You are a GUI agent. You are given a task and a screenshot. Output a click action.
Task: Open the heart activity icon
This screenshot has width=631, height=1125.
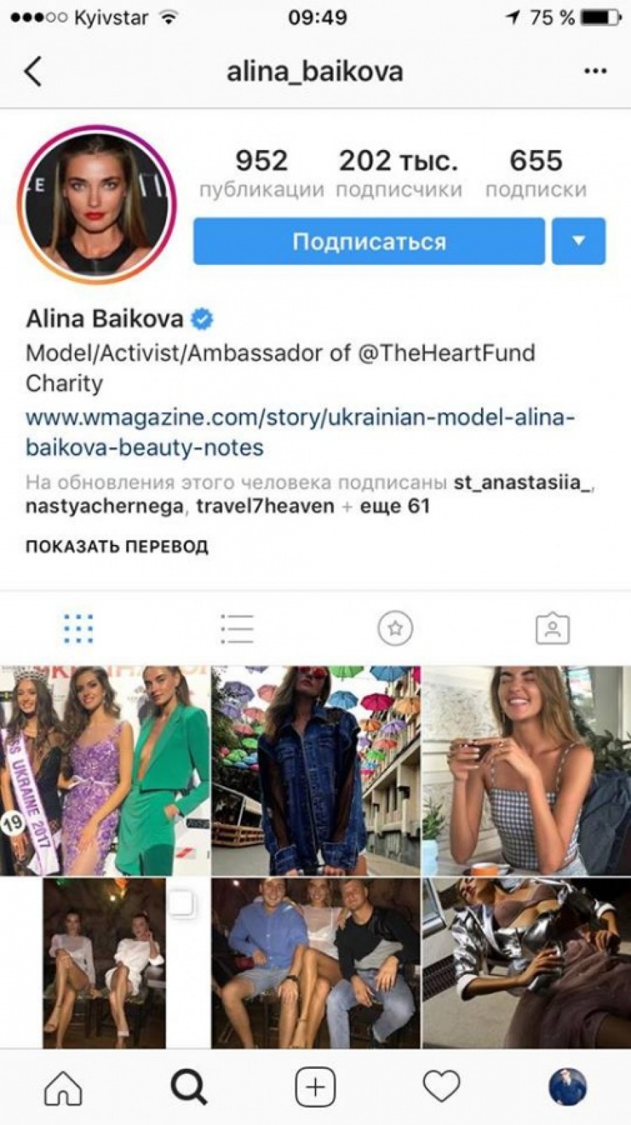point(442,1087)
